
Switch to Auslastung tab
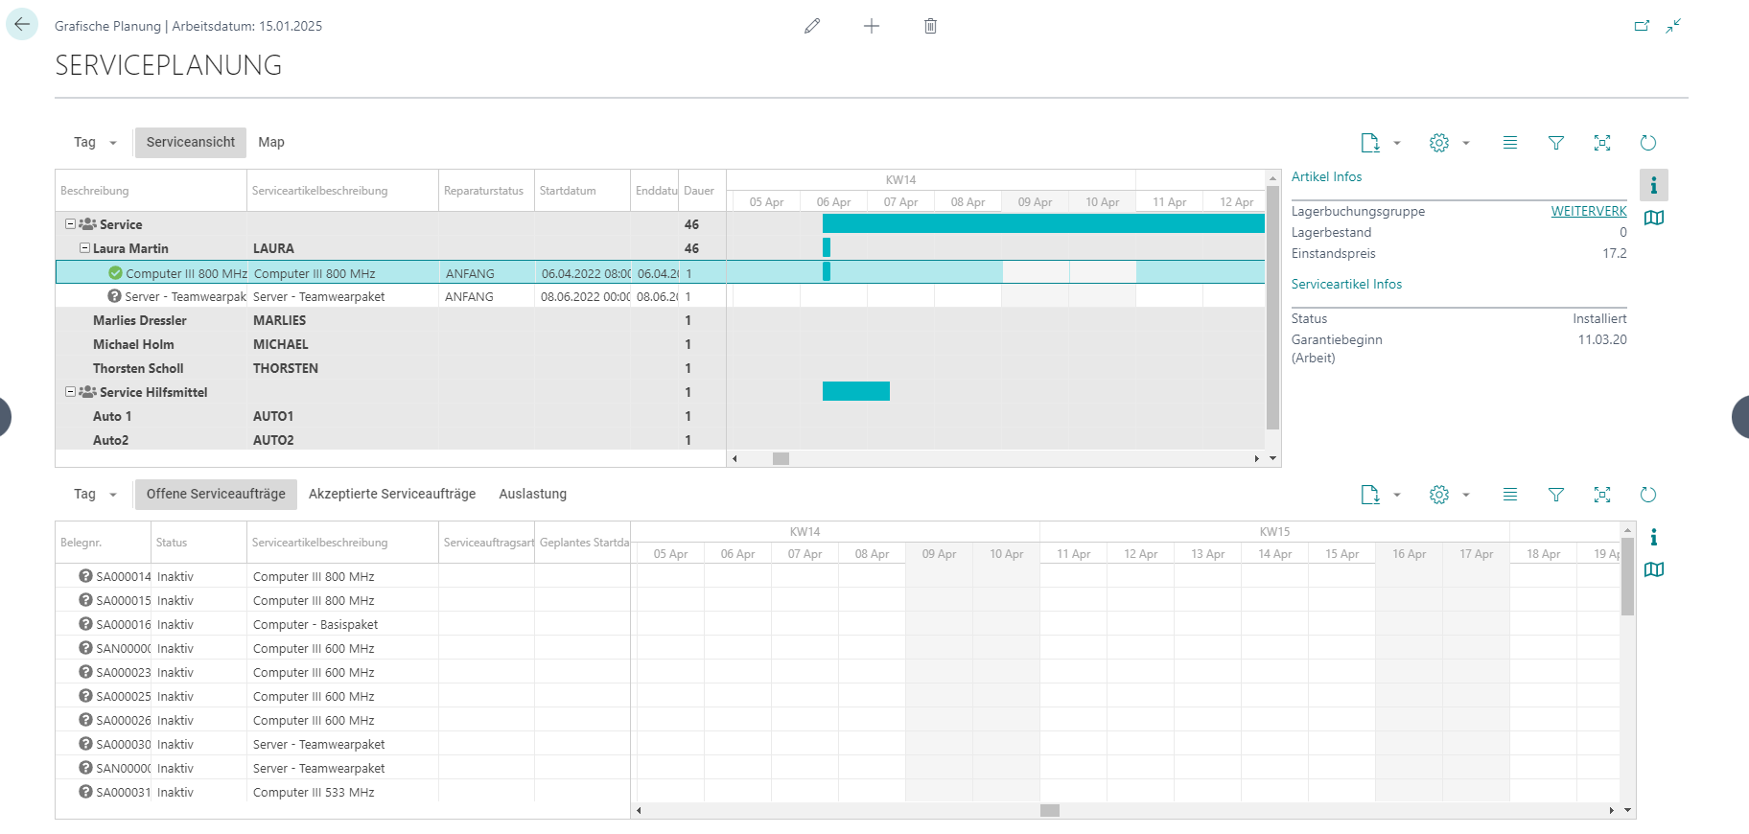532,494
